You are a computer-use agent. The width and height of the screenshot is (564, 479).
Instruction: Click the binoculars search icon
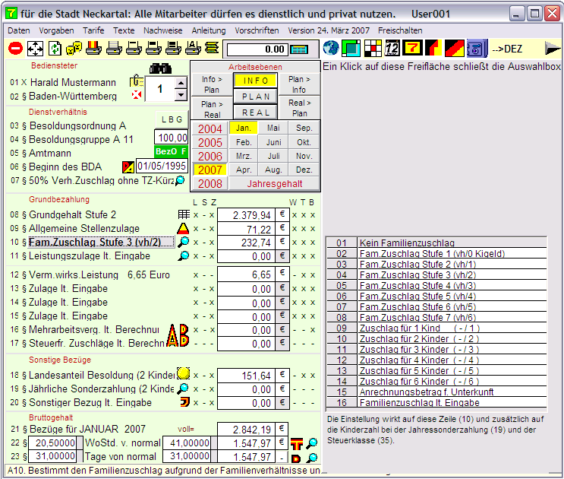160,68
